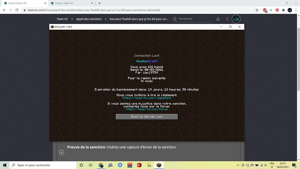Image resolution: width=300 pixels, height=169 pixels.
Task: Close the first Forum | Team-HC tab
Action: [45, 3]
